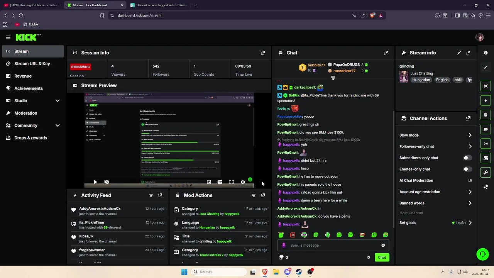The height and width of the screenshot is (278, 494).
Task: Unmute the stream preview audio
Action: click(x=107, y=182)
